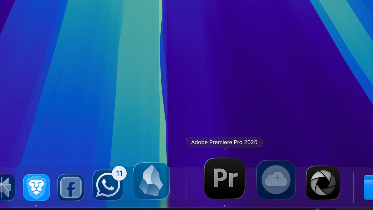Open Brave browser from the Dock

tap(36, 187)
